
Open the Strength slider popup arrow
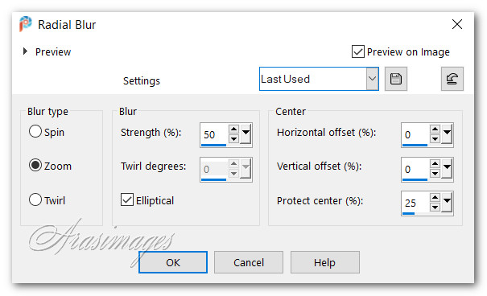coord(246,134)
